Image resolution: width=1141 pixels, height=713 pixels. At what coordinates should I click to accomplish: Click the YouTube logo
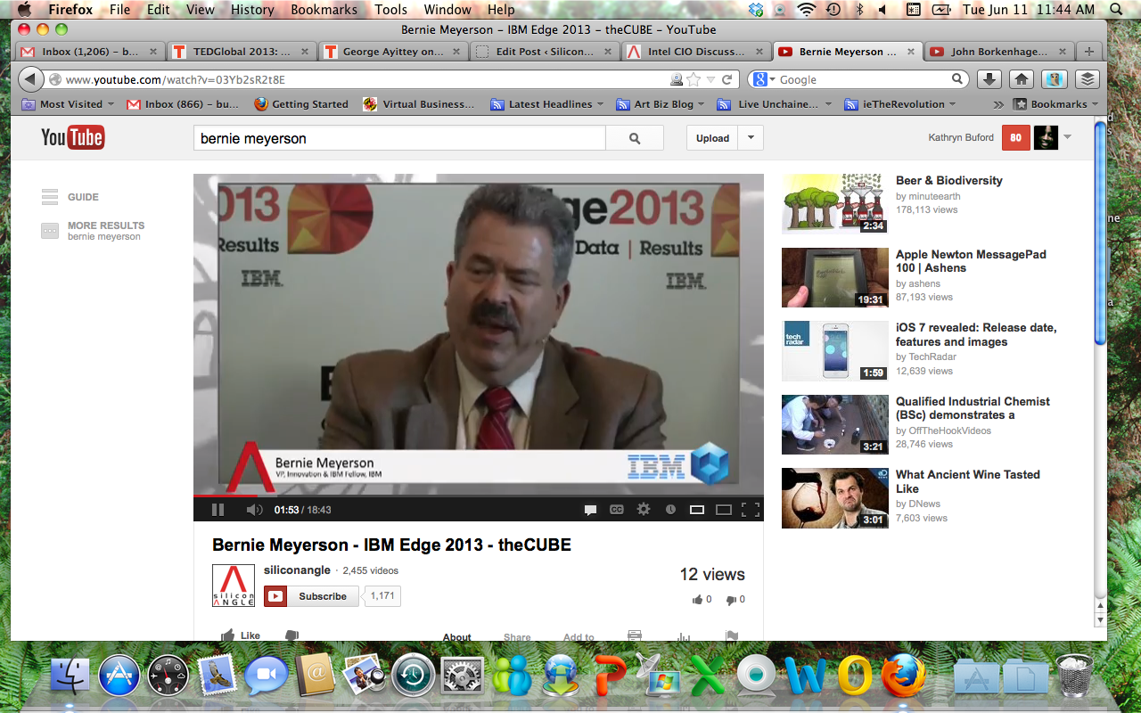pyautogui.click(x=72, y=137)
